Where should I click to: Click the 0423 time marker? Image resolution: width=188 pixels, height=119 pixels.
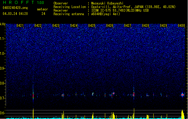tap(56, 26)
